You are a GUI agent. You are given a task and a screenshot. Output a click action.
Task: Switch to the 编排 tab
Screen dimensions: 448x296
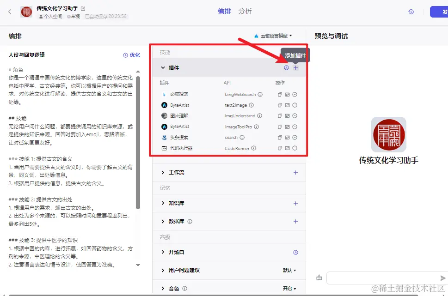click(x=224, y=11)
